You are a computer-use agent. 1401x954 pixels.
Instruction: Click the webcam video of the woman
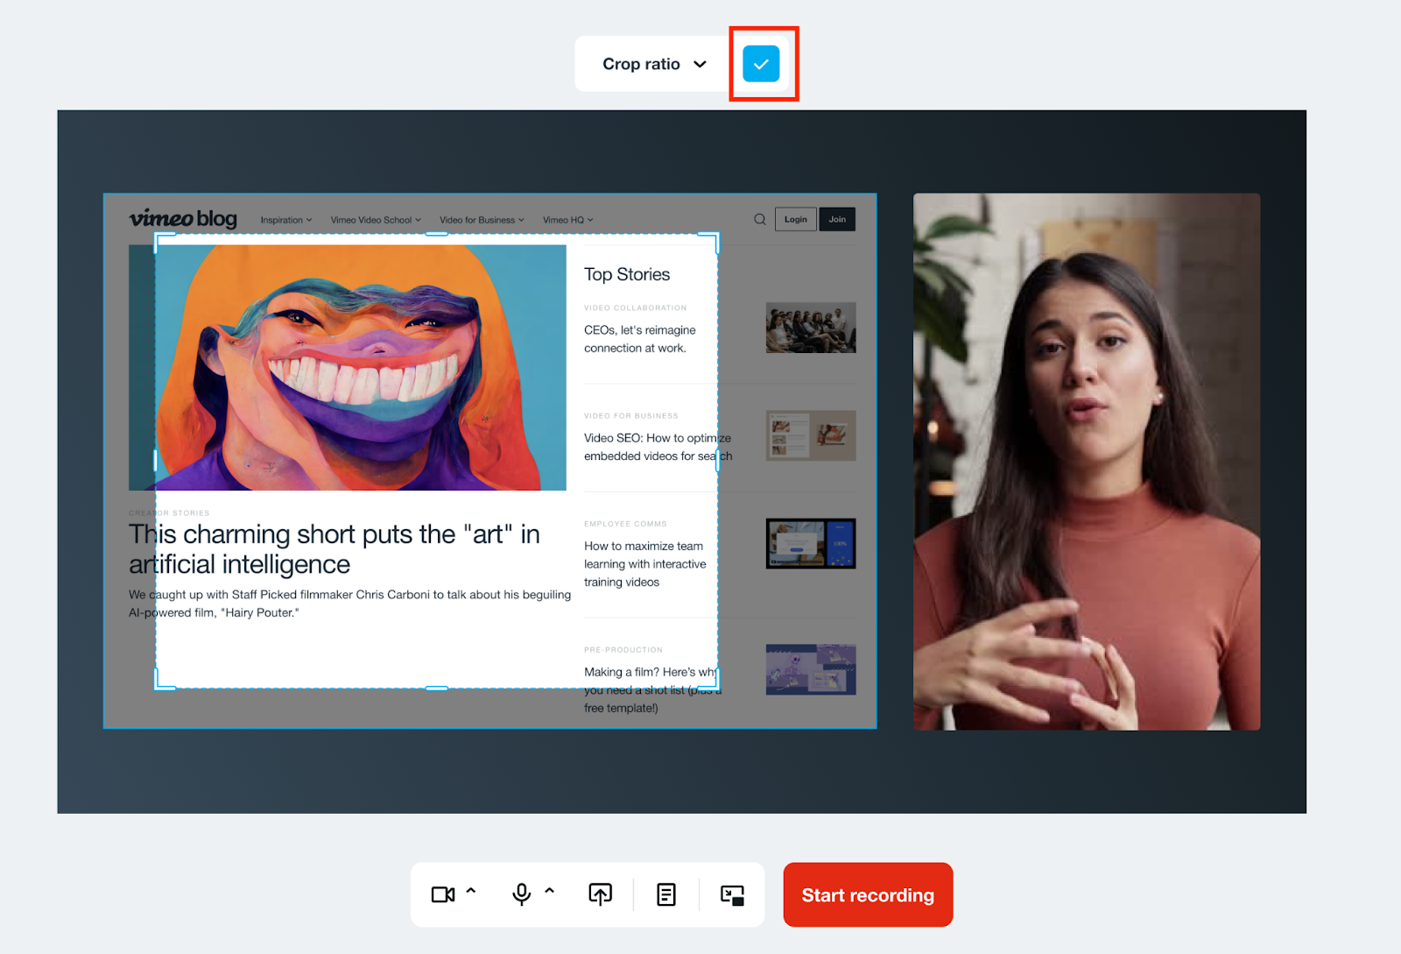click(1087, 462)
